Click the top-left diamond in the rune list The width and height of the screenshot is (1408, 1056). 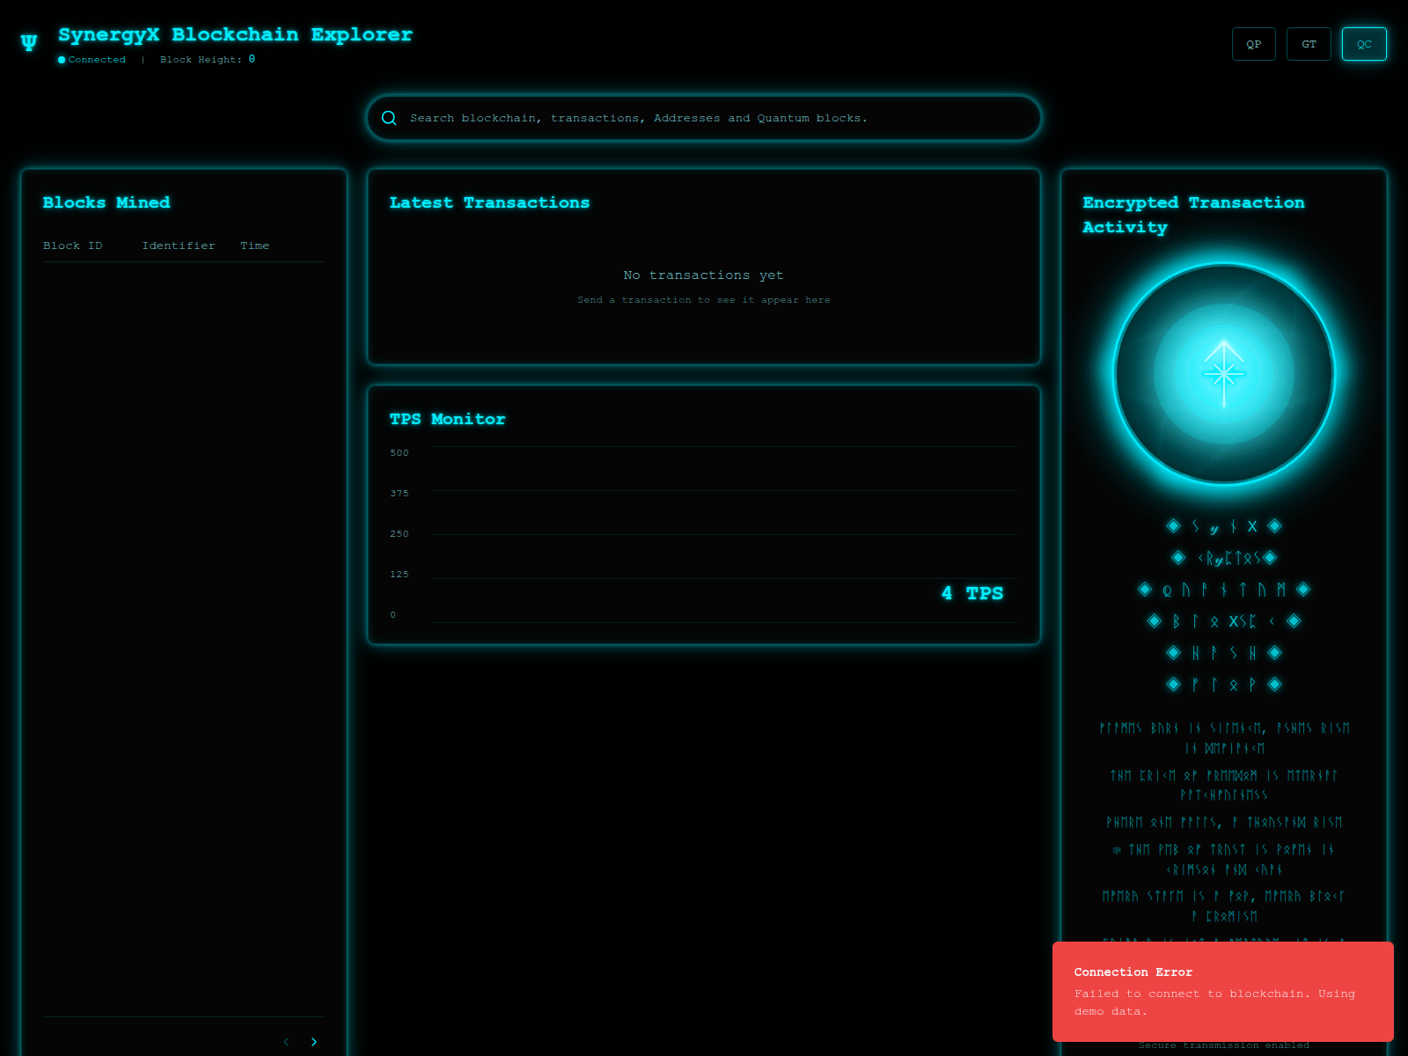coord(1173,526)
